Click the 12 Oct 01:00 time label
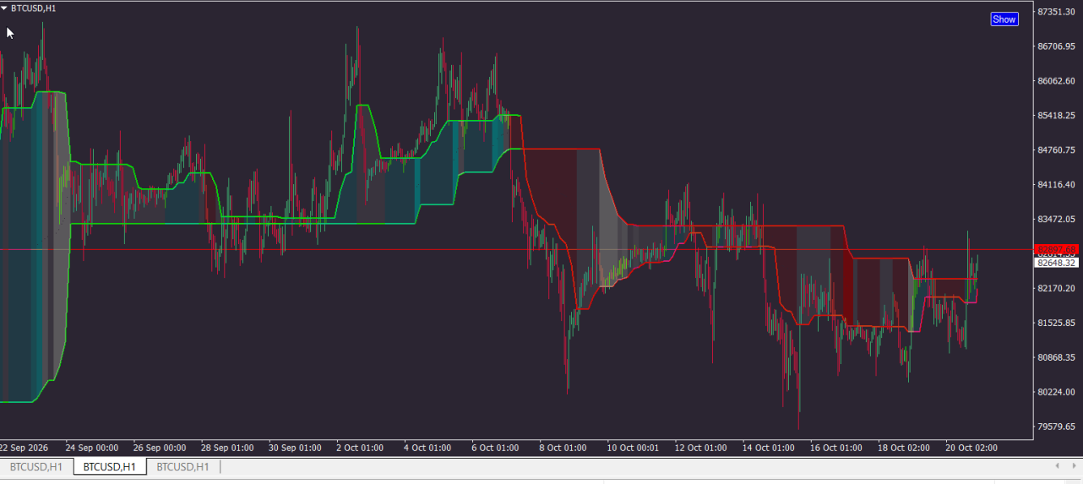Image resolution: width=1083 pixels, height=484 pixels. (700, 448)
